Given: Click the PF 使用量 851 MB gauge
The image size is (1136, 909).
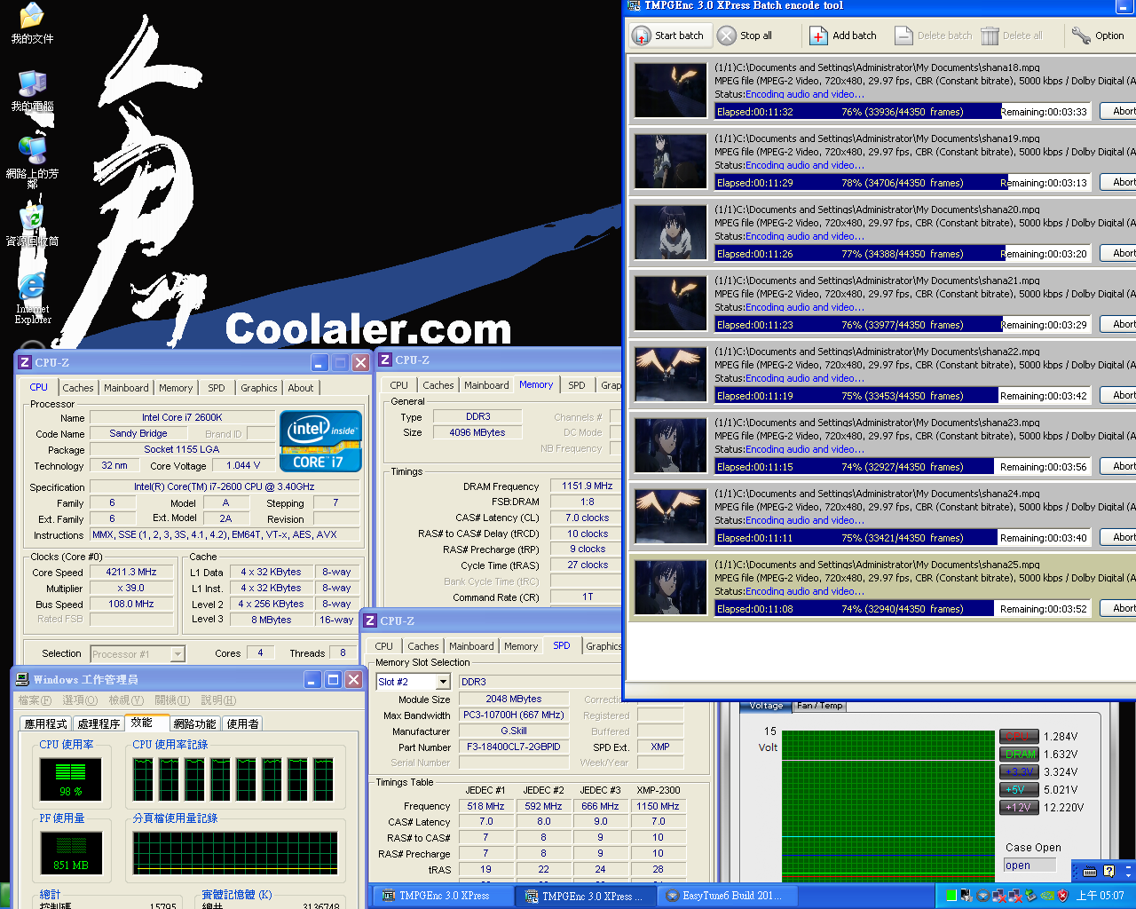Looking at the screenshot, I should click(x=71, y=853).
